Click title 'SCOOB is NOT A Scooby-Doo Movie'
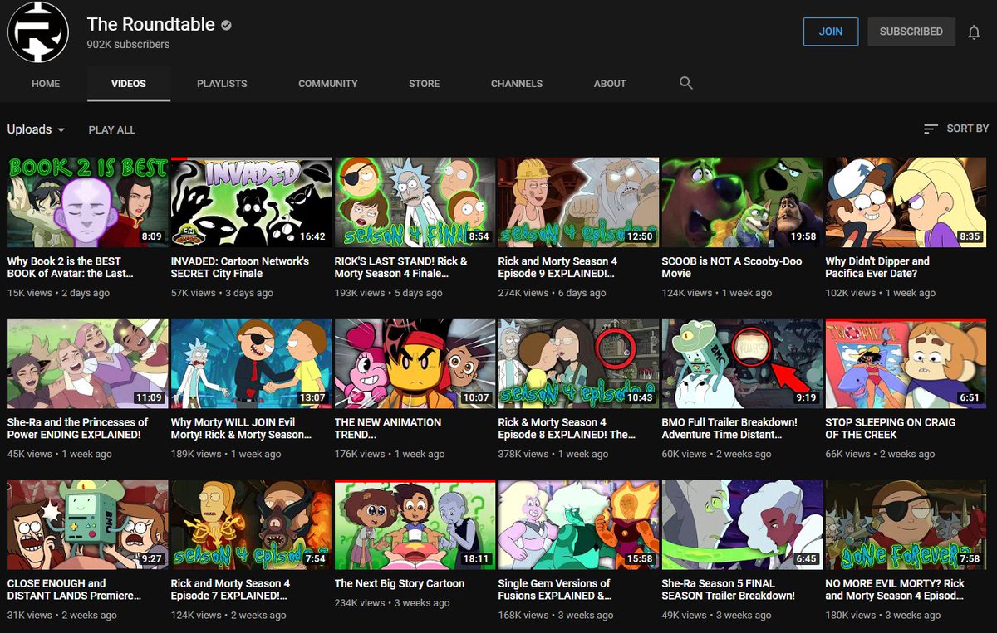The width and height of the screenshot is (997, 633). click(732, 267)
